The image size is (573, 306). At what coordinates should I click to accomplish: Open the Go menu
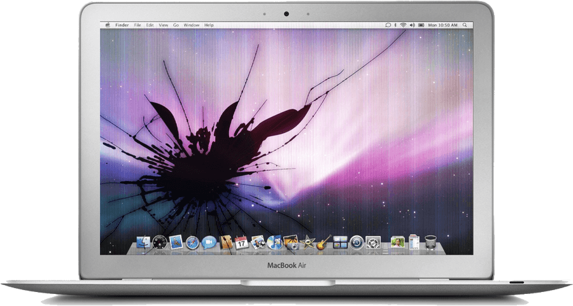tap(176, 25)
